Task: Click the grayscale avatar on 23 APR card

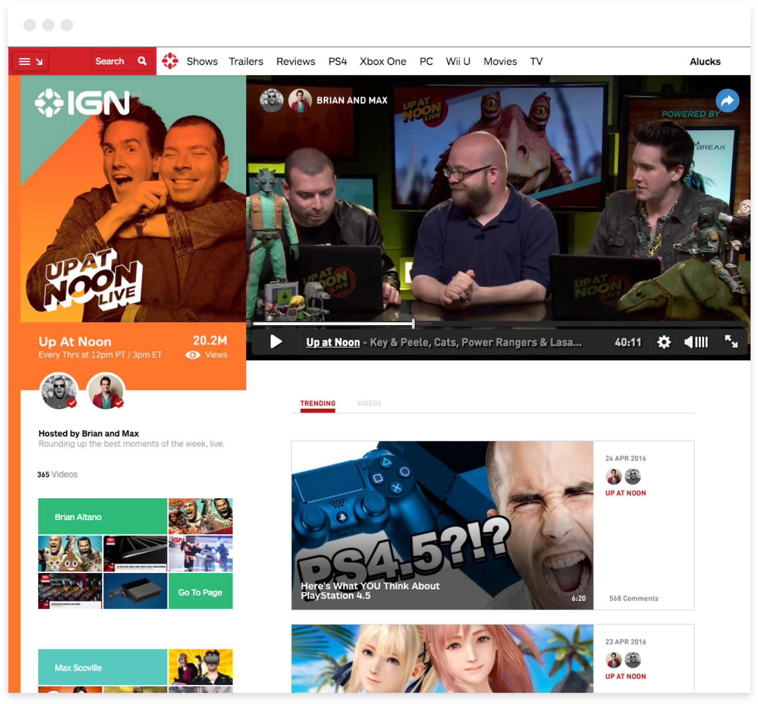Action: click(633, 660)
